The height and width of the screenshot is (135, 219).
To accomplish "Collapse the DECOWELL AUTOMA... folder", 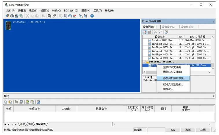I will tap(144, 62).
